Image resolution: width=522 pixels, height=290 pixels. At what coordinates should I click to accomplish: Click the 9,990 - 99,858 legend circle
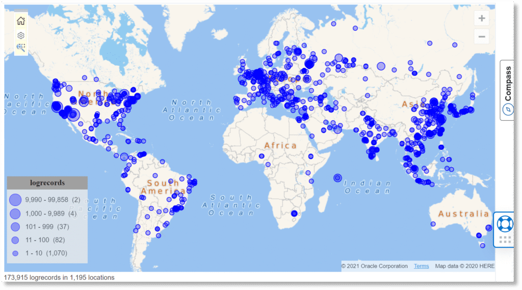[15, 199]
